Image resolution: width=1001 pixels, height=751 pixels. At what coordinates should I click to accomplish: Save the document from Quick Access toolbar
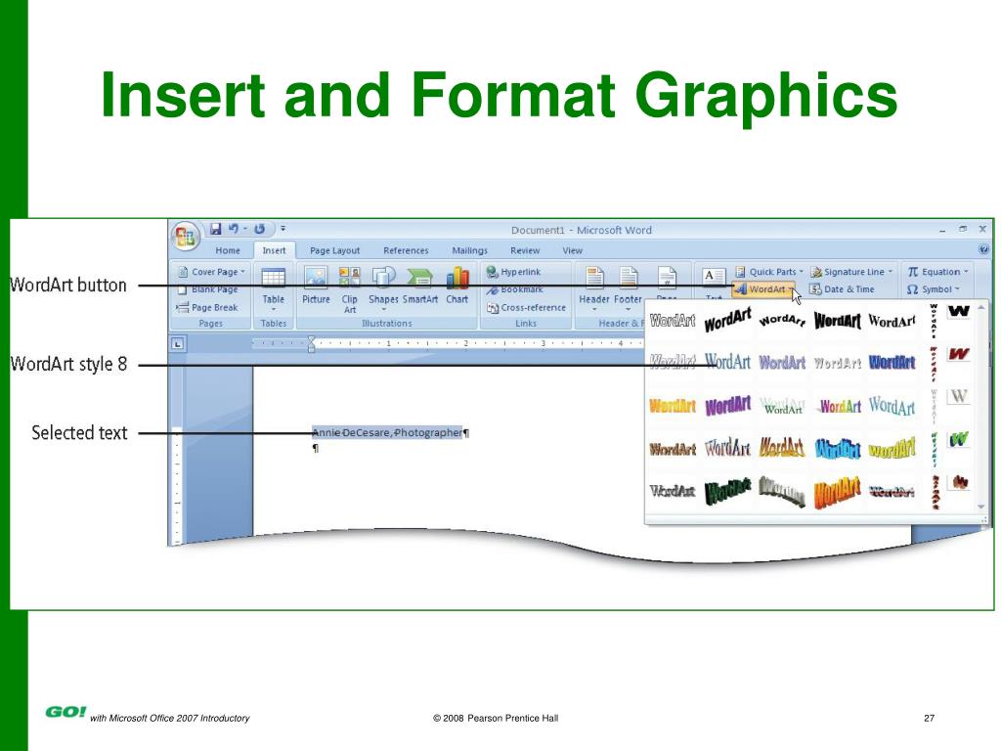pos(216,229)
